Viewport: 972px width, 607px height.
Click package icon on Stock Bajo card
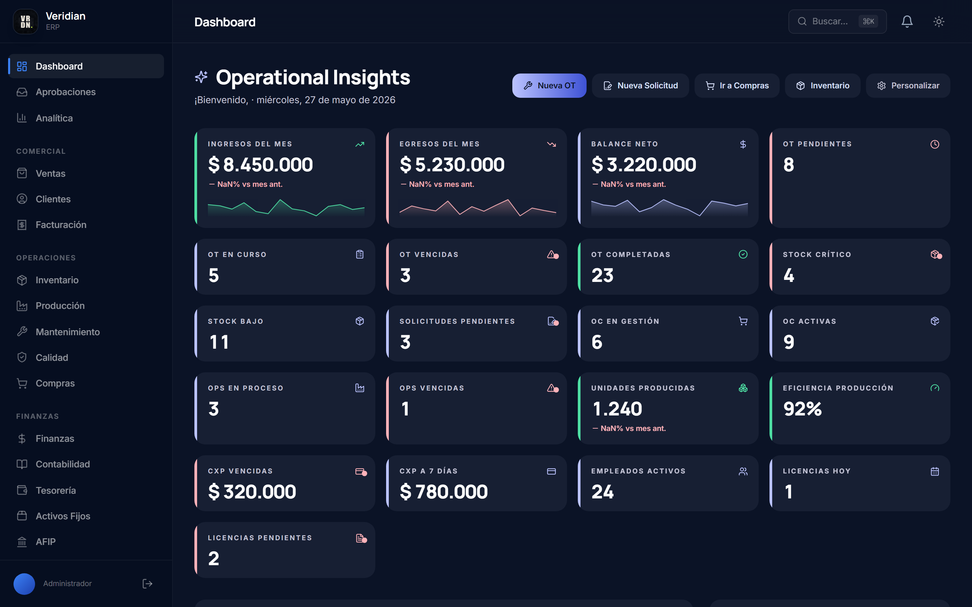pos(360,321)
